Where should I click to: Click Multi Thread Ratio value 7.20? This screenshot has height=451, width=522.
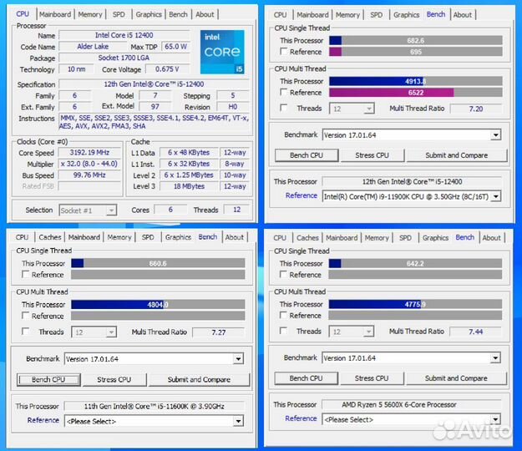(476, 109)
